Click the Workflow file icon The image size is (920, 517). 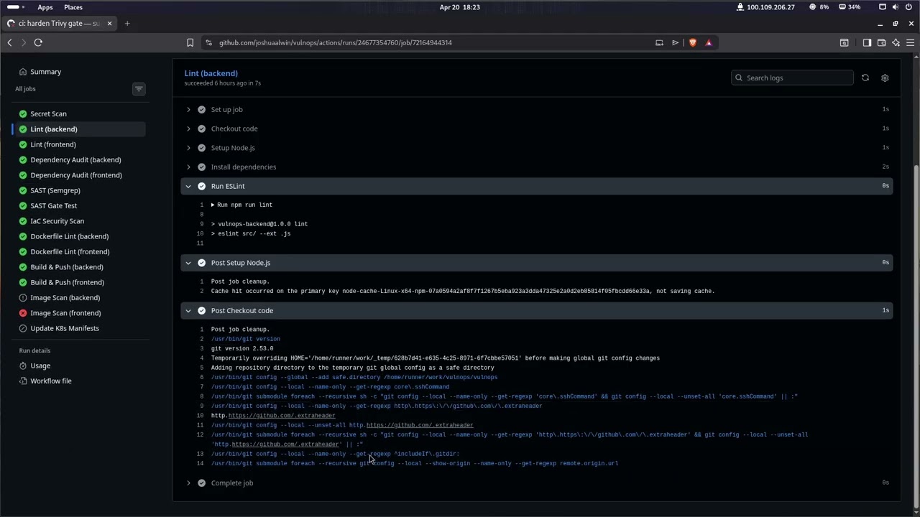coord(23,381)
